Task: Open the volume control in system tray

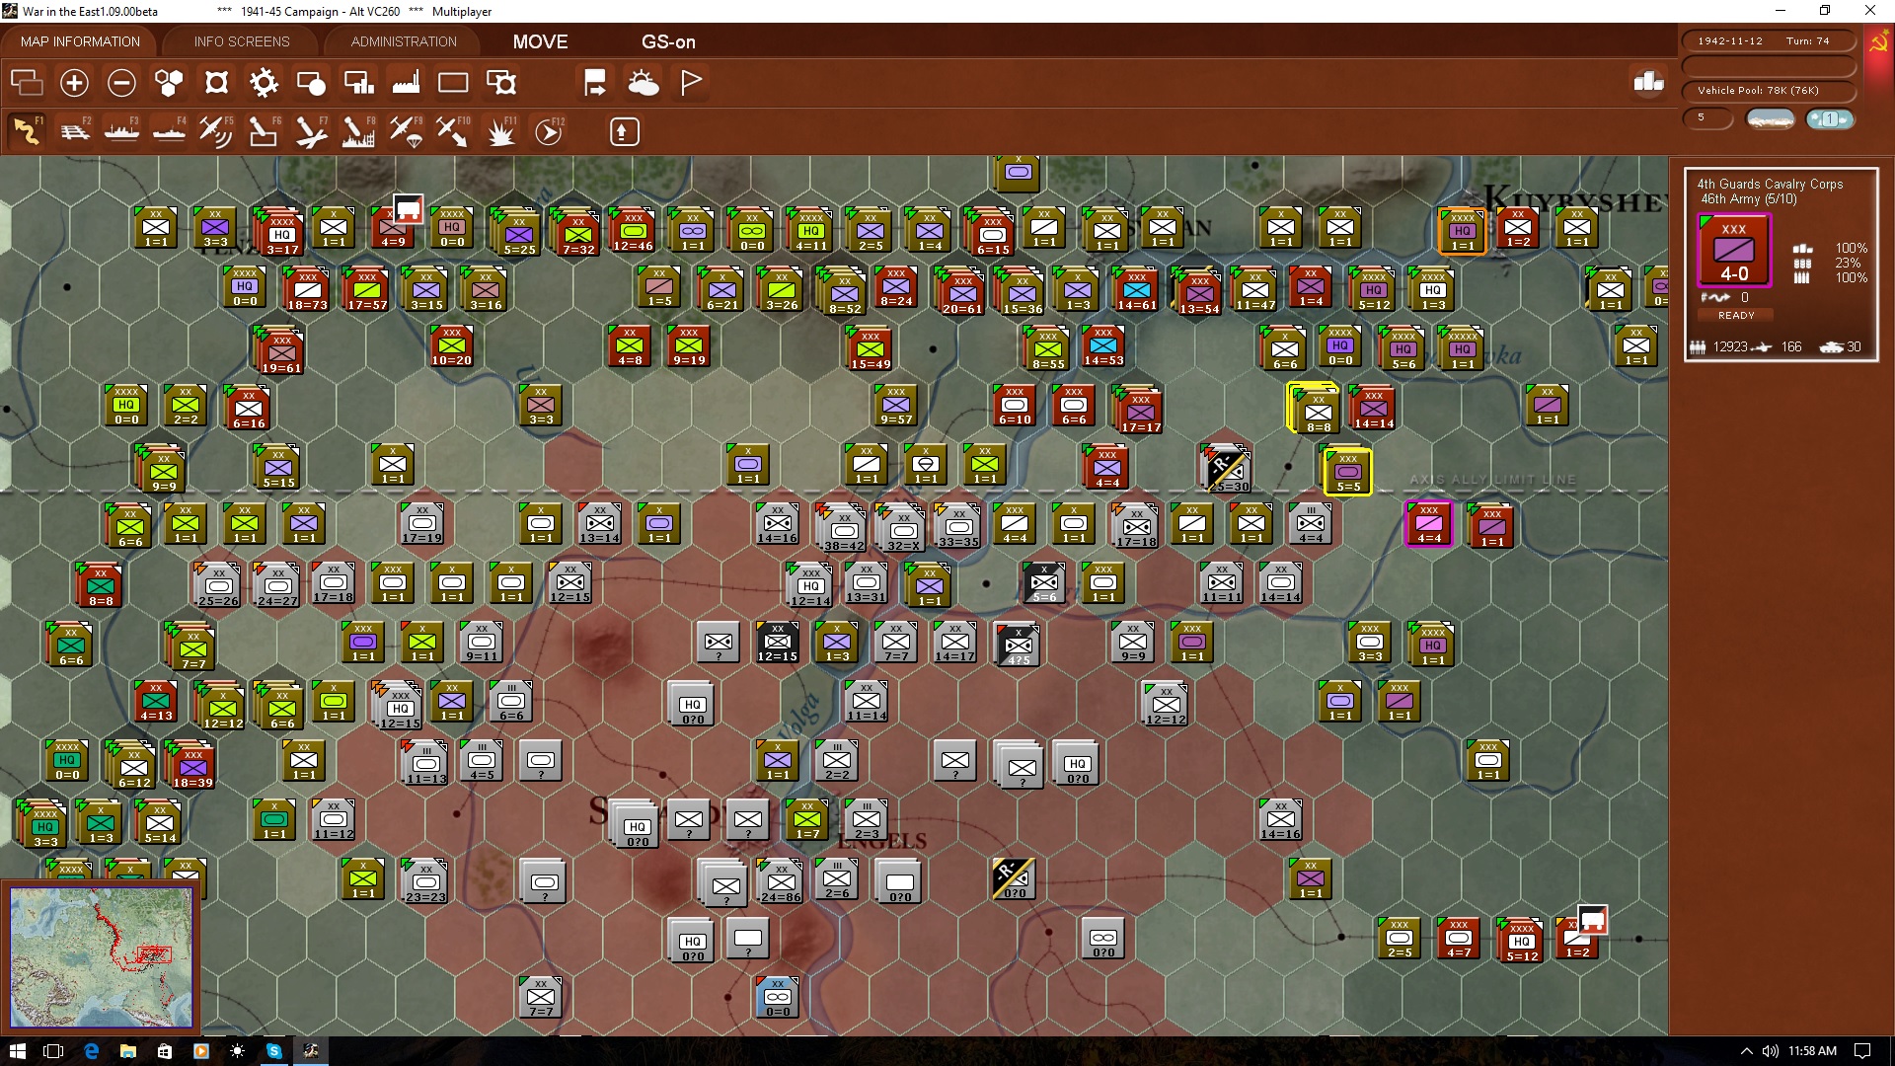Action: (x=1770, y=1051)
